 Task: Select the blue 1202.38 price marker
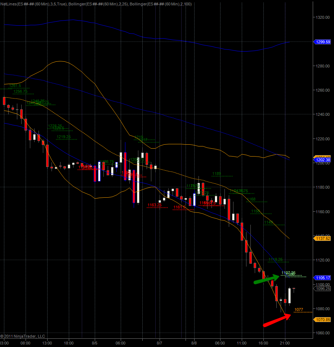tap(322, 160)
